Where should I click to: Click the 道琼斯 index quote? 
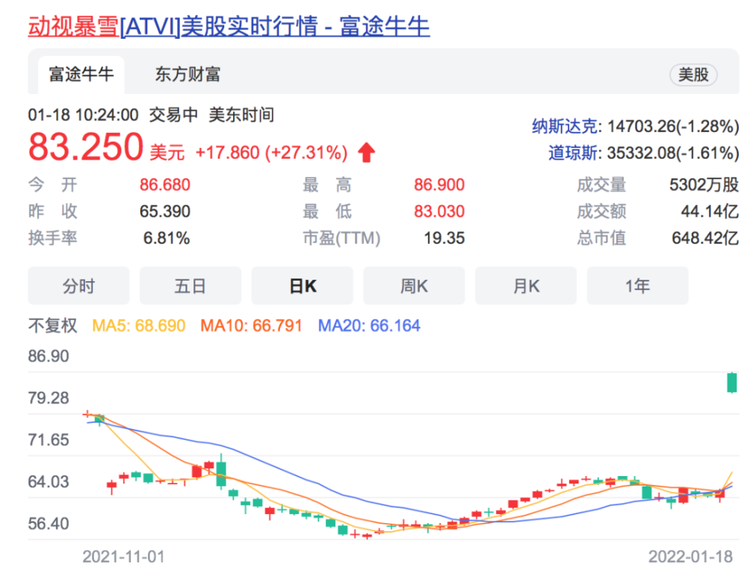pyautogui.click(x=644, y=153)
